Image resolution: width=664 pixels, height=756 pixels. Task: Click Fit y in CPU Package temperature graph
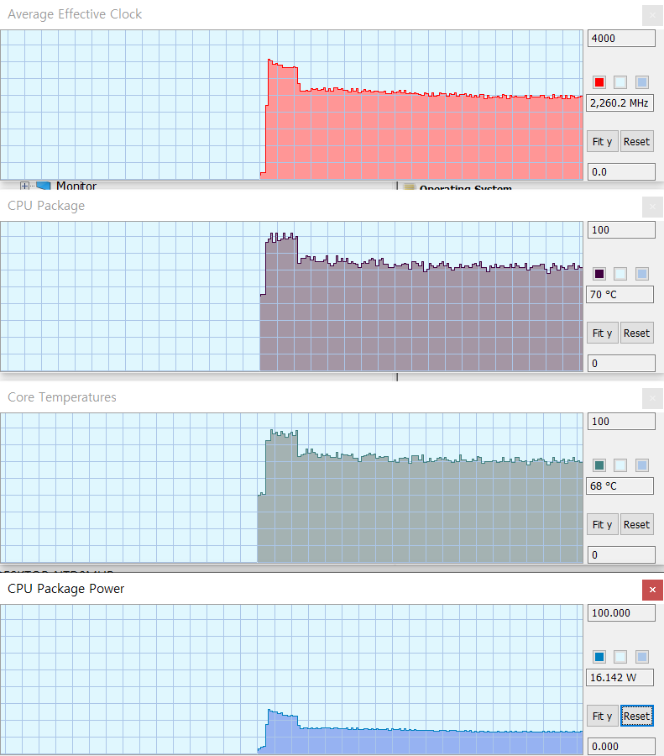[603, 333]
